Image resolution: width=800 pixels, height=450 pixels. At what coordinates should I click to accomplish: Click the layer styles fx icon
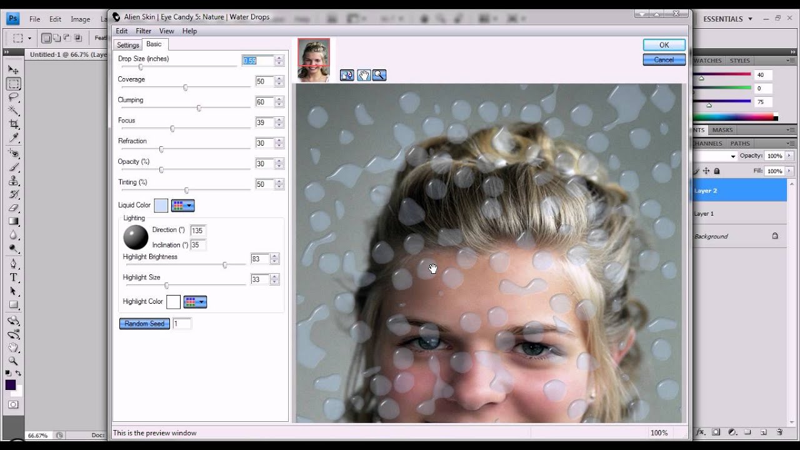(x=701, y=432)
